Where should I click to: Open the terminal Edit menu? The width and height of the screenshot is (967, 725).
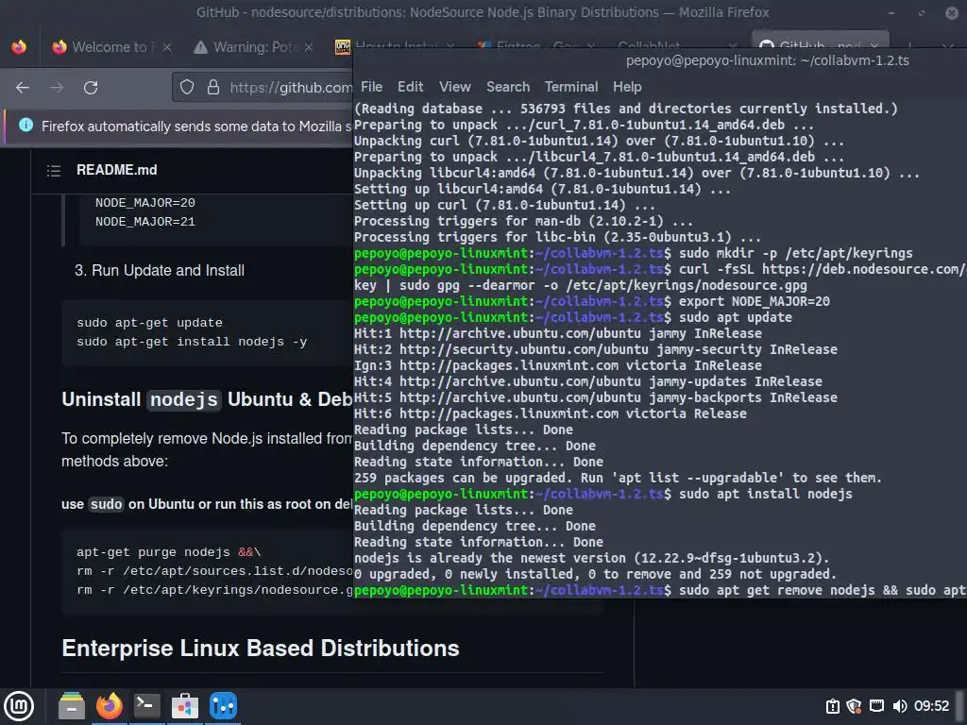coord(410,87)
